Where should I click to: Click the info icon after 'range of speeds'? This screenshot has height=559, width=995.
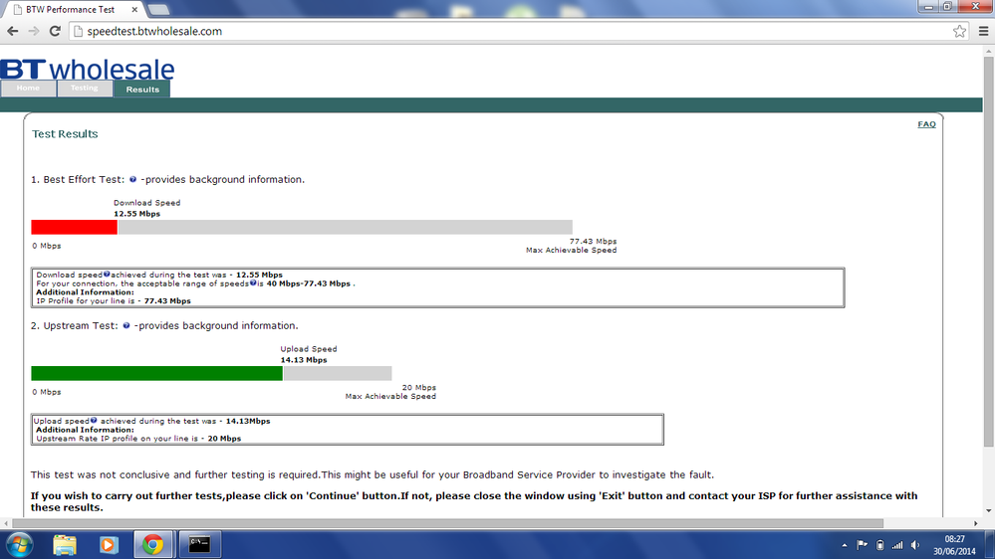click(x=253, y=283)
